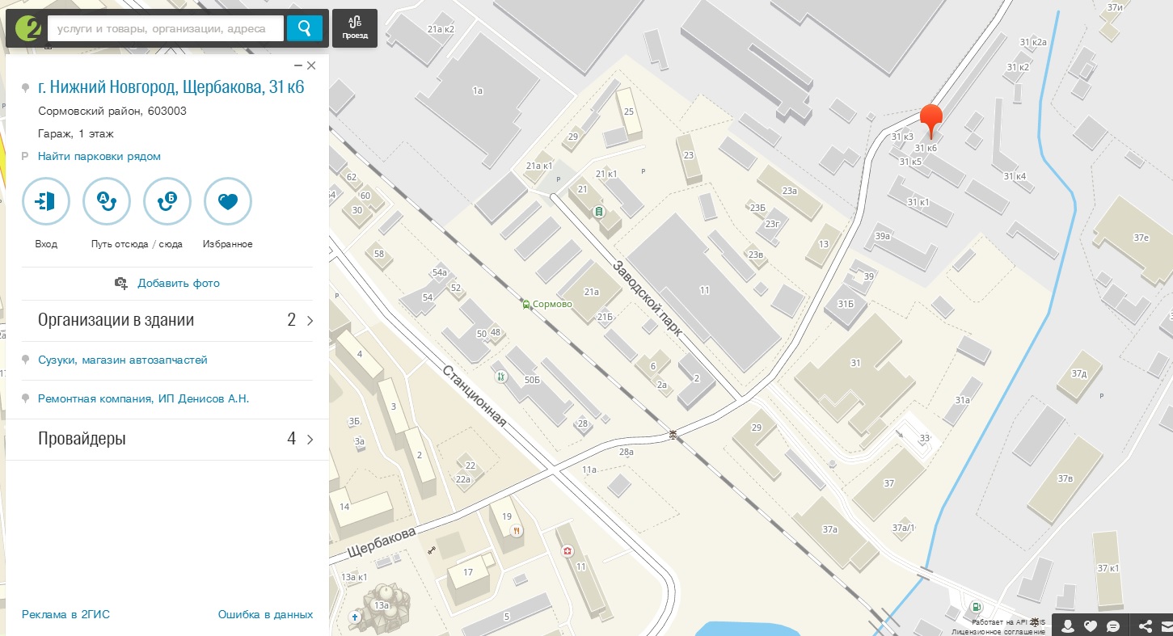Image resolution: width=1173 pixels, height=636 pixels.
Task: Minimize the address info card
Action: (298, 65)
